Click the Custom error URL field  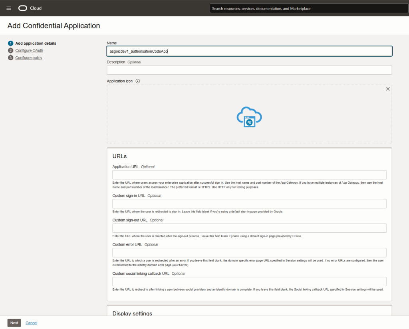(x=249, y=253)
